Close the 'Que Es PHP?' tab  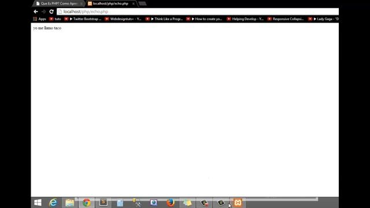pyautogui.click(x=81, y=4)
